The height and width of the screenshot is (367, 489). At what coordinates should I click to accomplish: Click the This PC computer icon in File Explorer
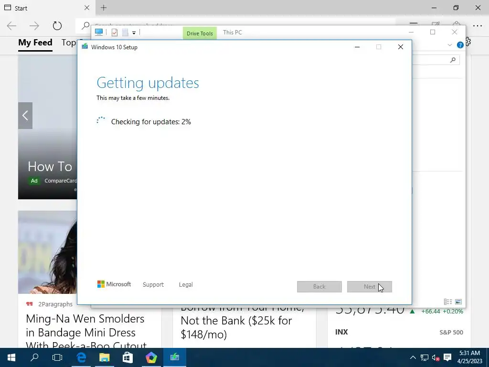[x=99, y=32]
